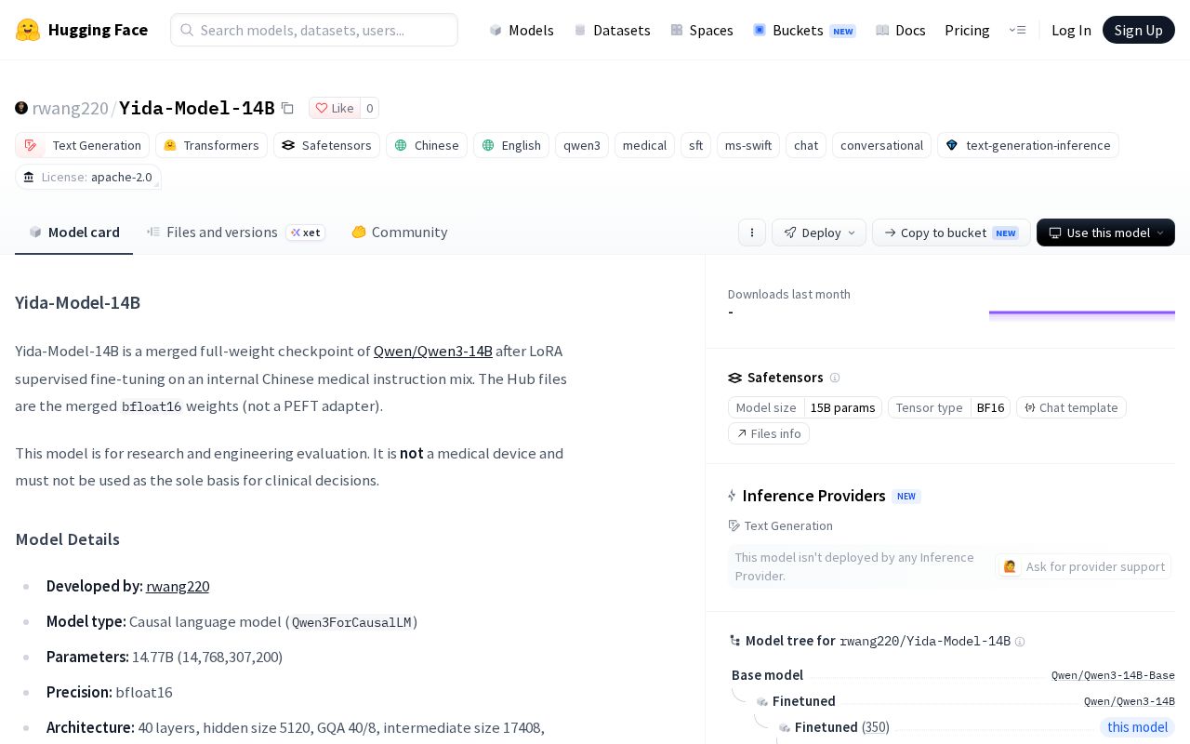This screenshot has width=1190, height=744.
Task: Focus the search models input field
Action: (314, 30)
